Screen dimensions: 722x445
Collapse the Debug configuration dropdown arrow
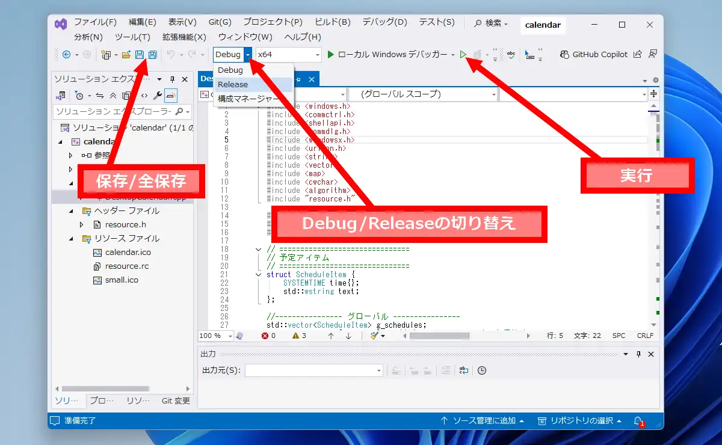click(248, 55)
